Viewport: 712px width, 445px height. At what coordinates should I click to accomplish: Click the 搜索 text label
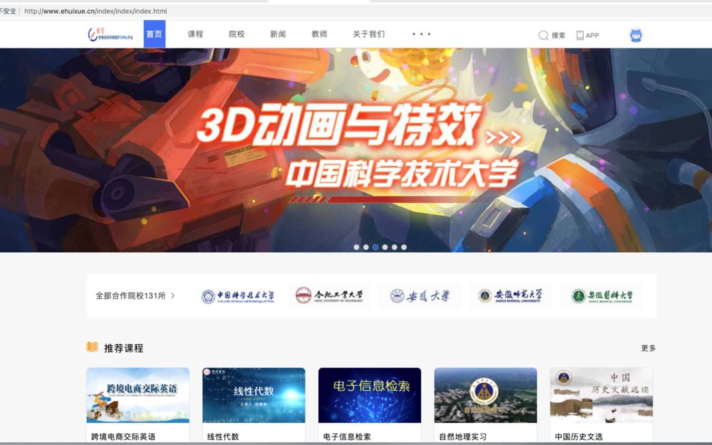(x=559, y=36)
